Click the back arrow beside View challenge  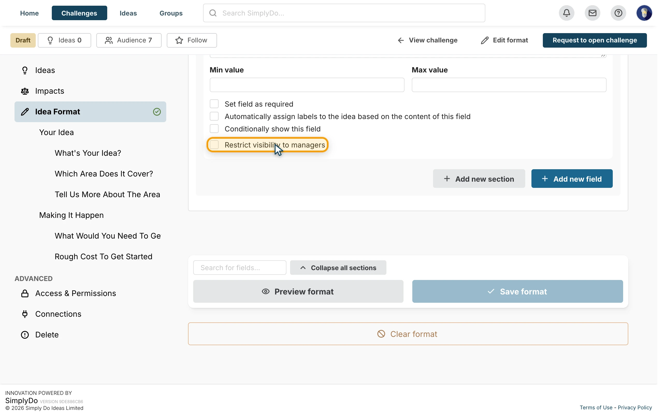[401, 40]
